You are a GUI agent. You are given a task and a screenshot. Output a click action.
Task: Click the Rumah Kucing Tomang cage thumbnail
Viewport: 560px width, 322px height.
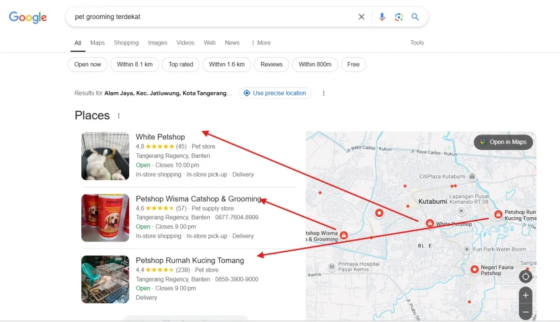(106, 280)
